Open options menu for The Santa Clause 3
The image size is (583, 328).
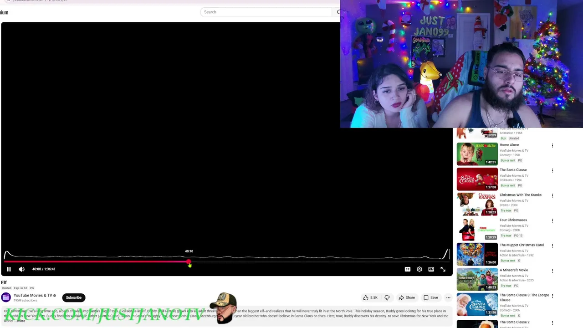pos(552,296)
